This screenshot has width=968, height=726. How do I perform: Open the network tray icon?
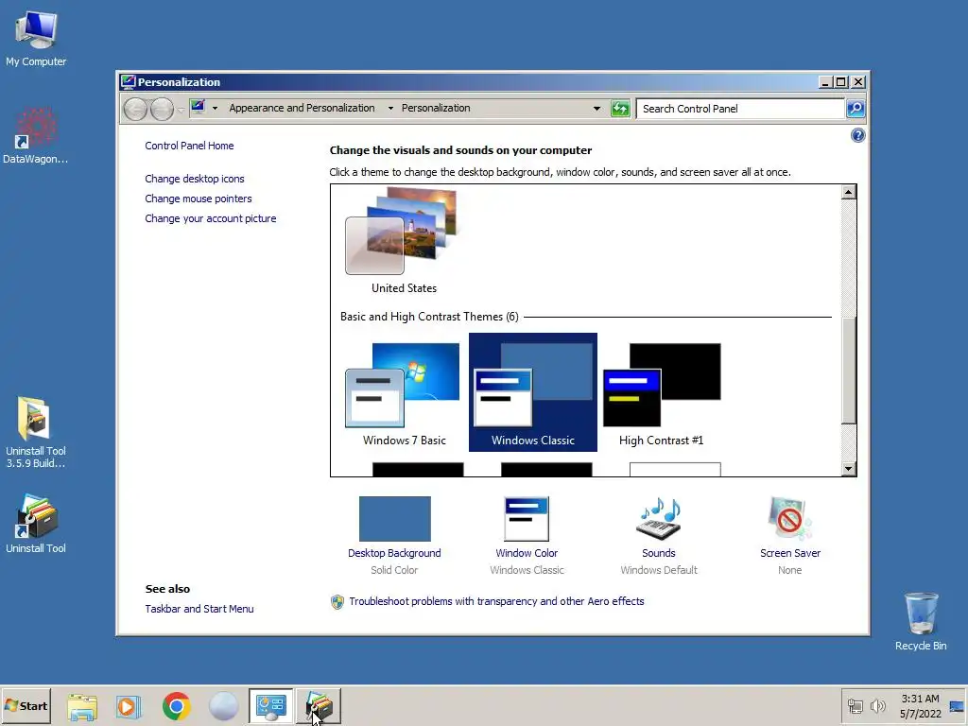coord(855,706)
